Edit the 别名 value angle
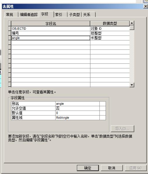Image resolution: width=148 pixels, height=174 pixels. click(x=78, y=104)
